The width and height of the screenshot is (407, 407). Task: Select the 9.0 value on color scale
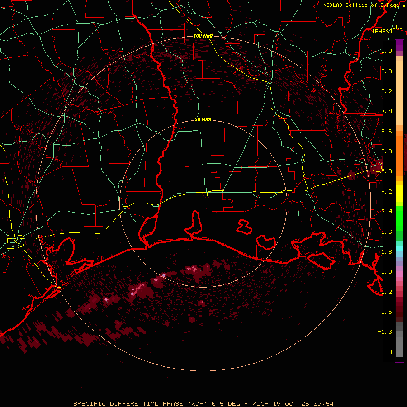coord(387,71)
